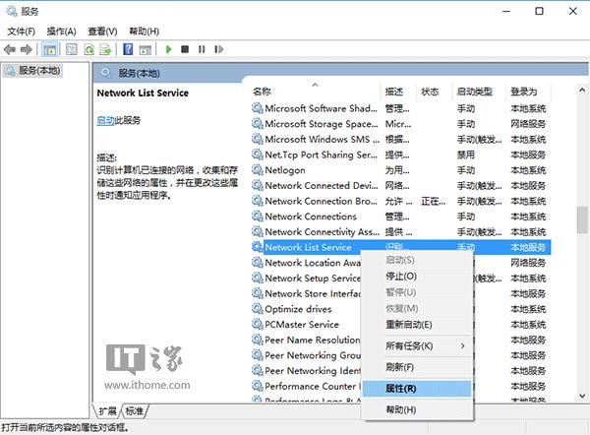
Task: Click gear icon beside Optimize drives
Action: pos(258,309)
